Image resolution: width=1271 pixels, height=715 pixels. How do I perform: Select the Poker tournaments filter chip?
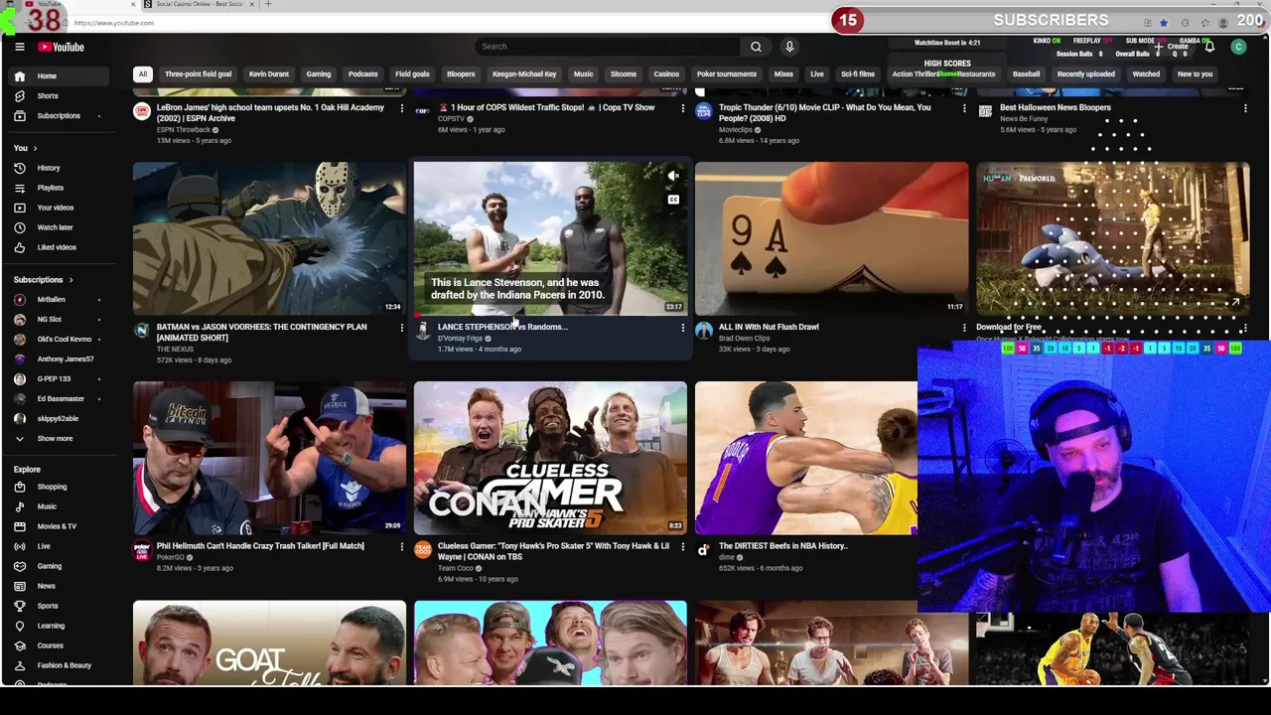[727, 73]
